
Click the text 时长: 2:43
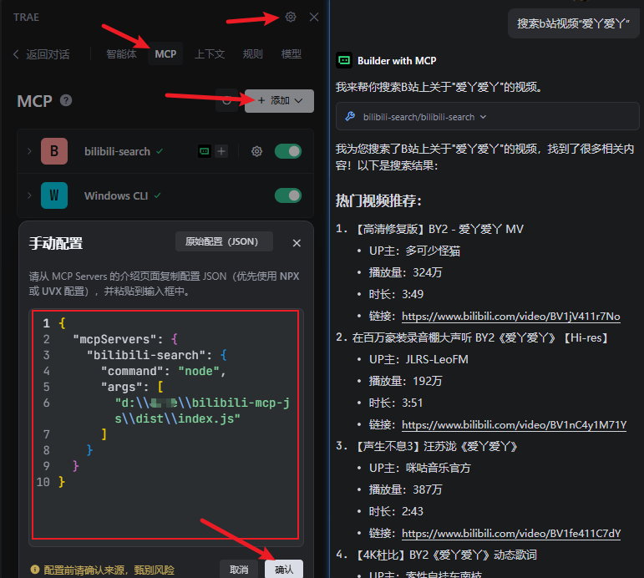[x=396, y=511]
